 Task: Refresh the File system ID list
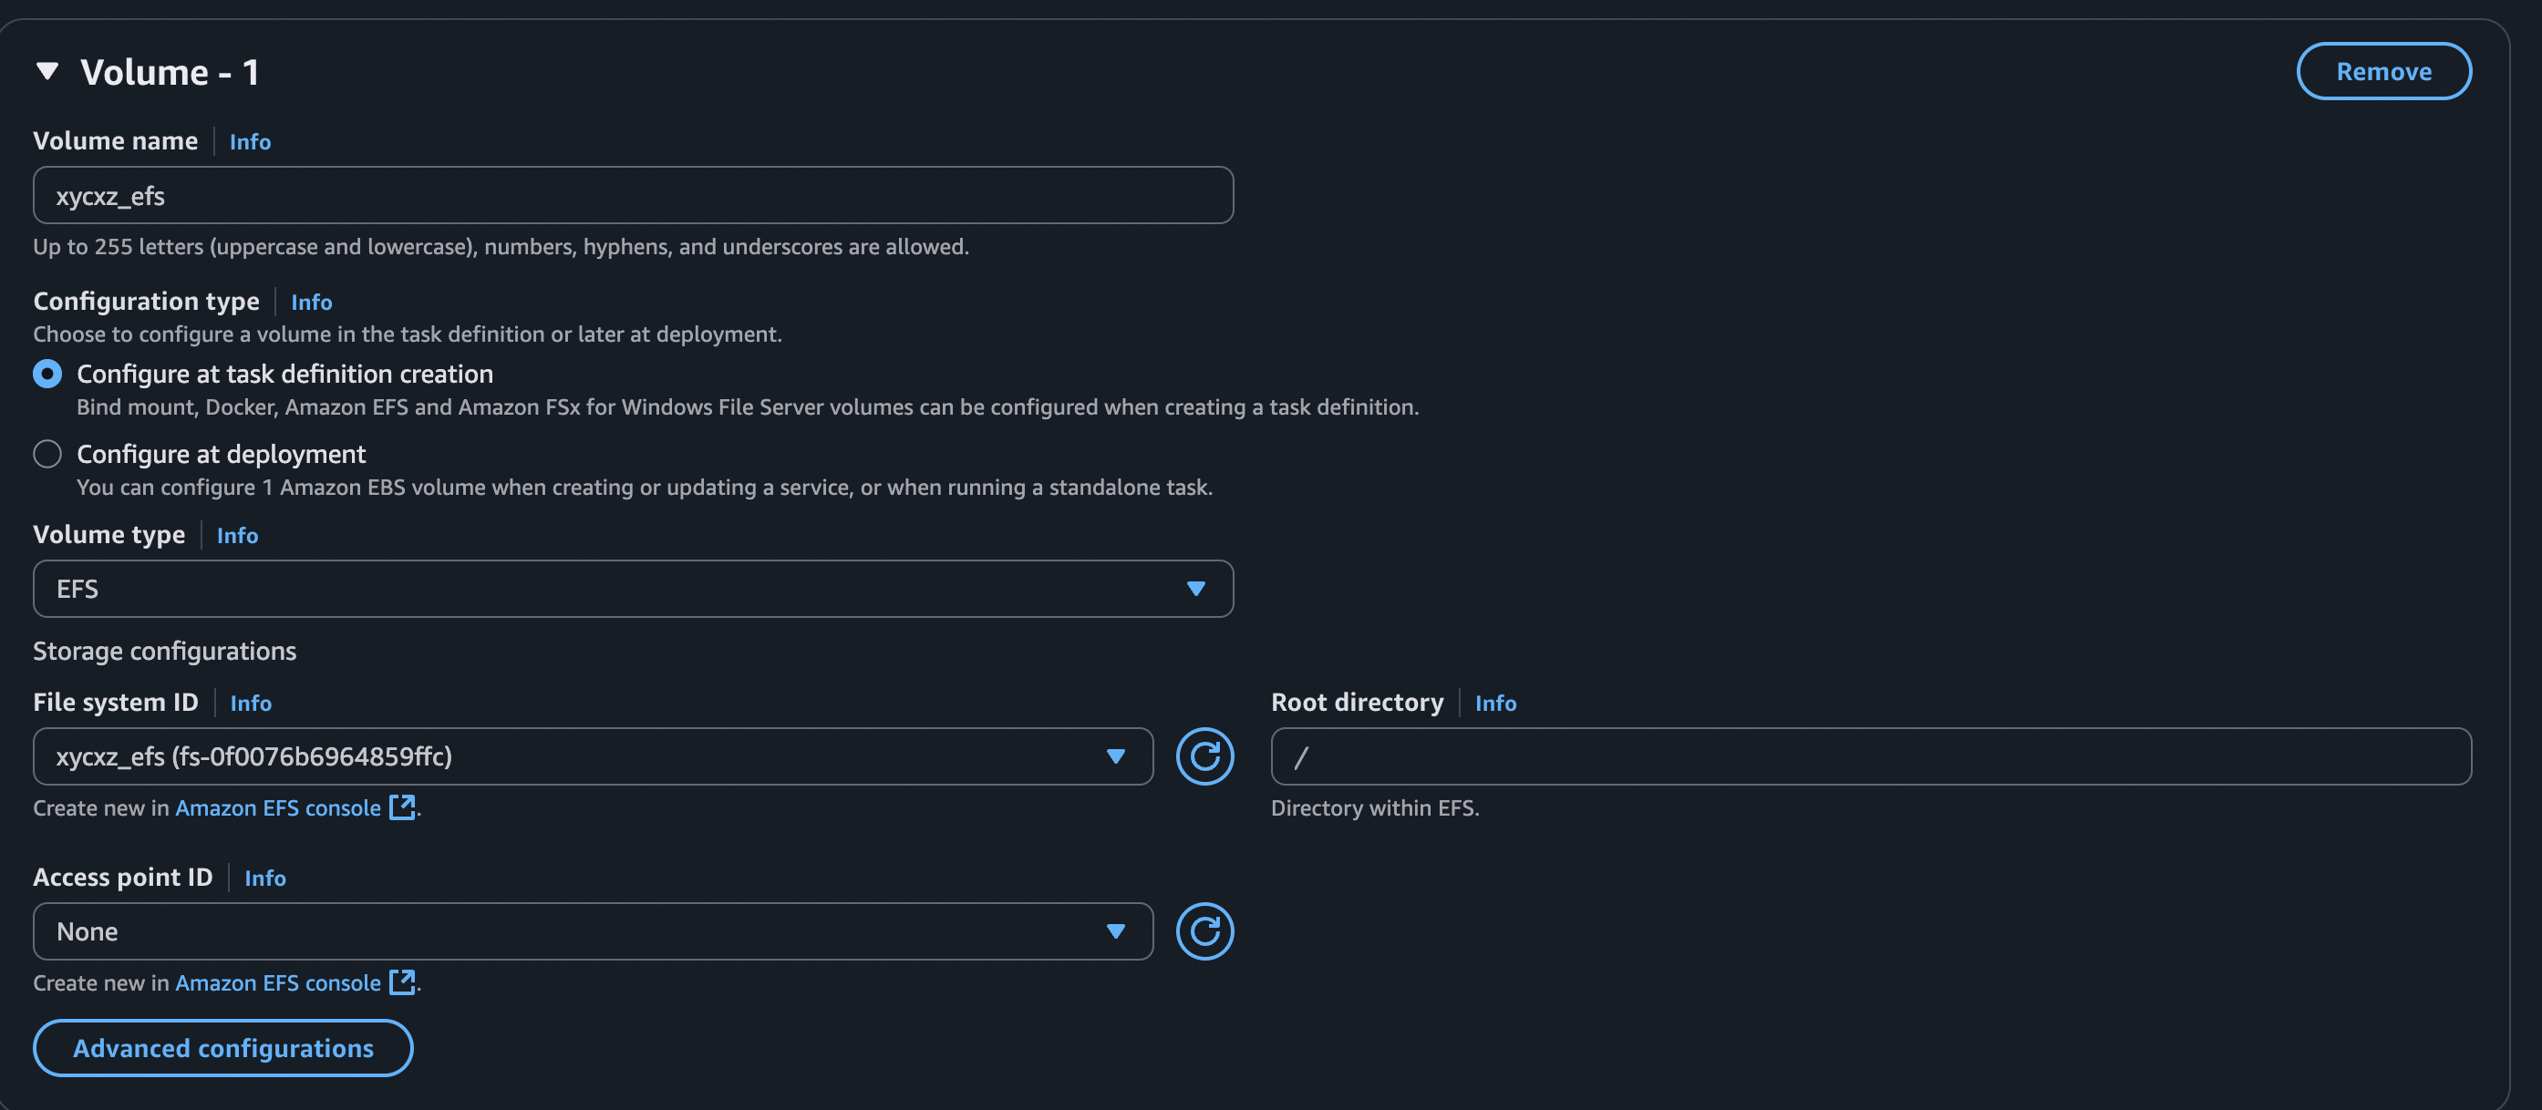[x=1204, y=756]
